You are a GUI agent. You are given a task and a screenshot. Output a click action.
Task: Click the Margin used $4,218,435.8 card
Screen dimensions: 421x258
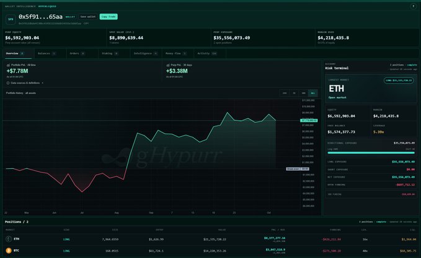click(x=367, y=38)
